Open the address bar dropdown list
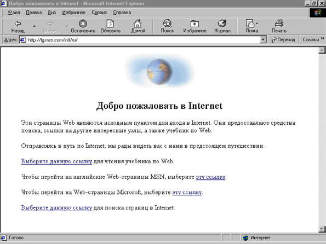The height and width of the screenshot is (244, 326). point(263,39)
